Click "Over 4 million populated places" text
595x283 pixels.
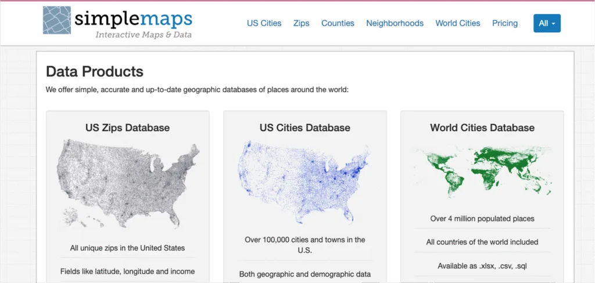point(482,219)
